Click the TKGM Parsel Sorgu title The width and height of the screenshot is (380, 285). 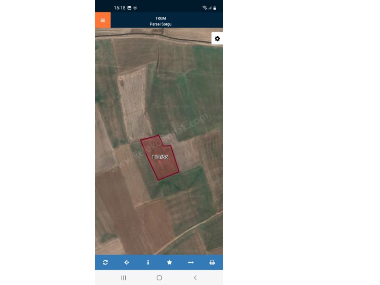161,21
